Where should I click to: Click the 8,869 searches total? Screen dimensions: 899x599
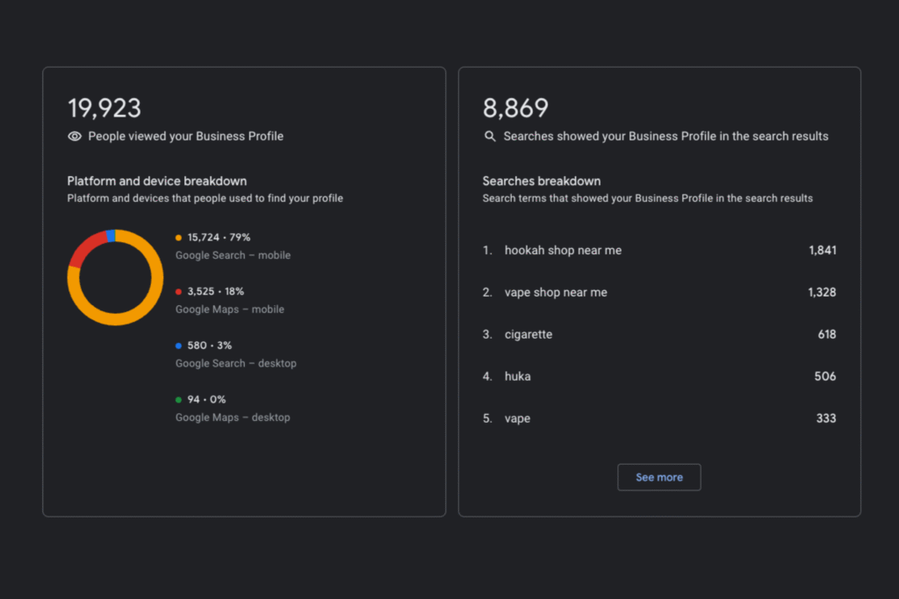pyautogui.click(x=516, y=109)
